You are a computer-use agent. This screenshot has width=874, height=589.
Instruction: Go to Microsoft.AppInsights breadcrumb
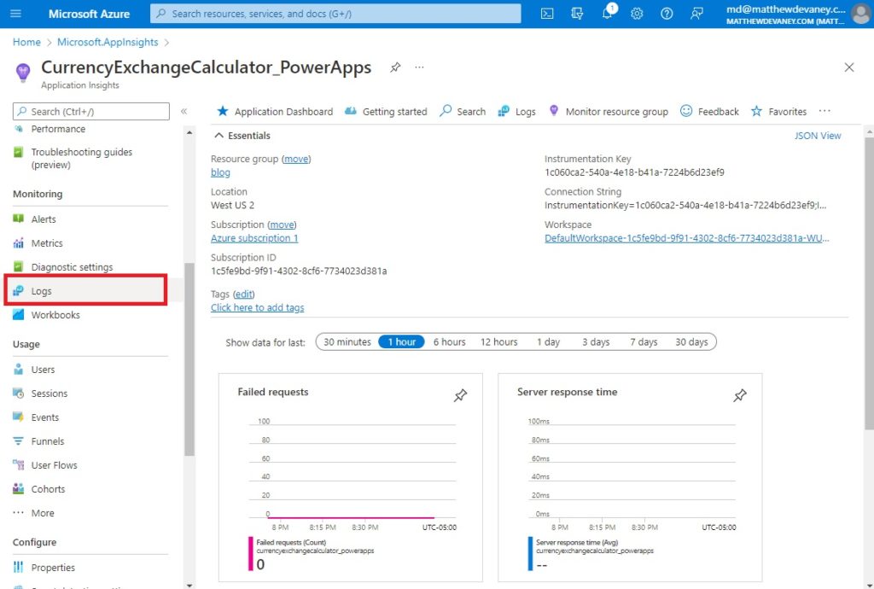pyautogui.click(x=108, y=43)
